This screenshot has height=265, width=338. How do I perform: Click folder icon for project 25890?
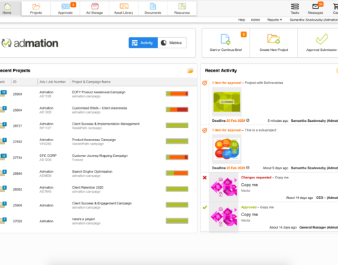(3, 173)
